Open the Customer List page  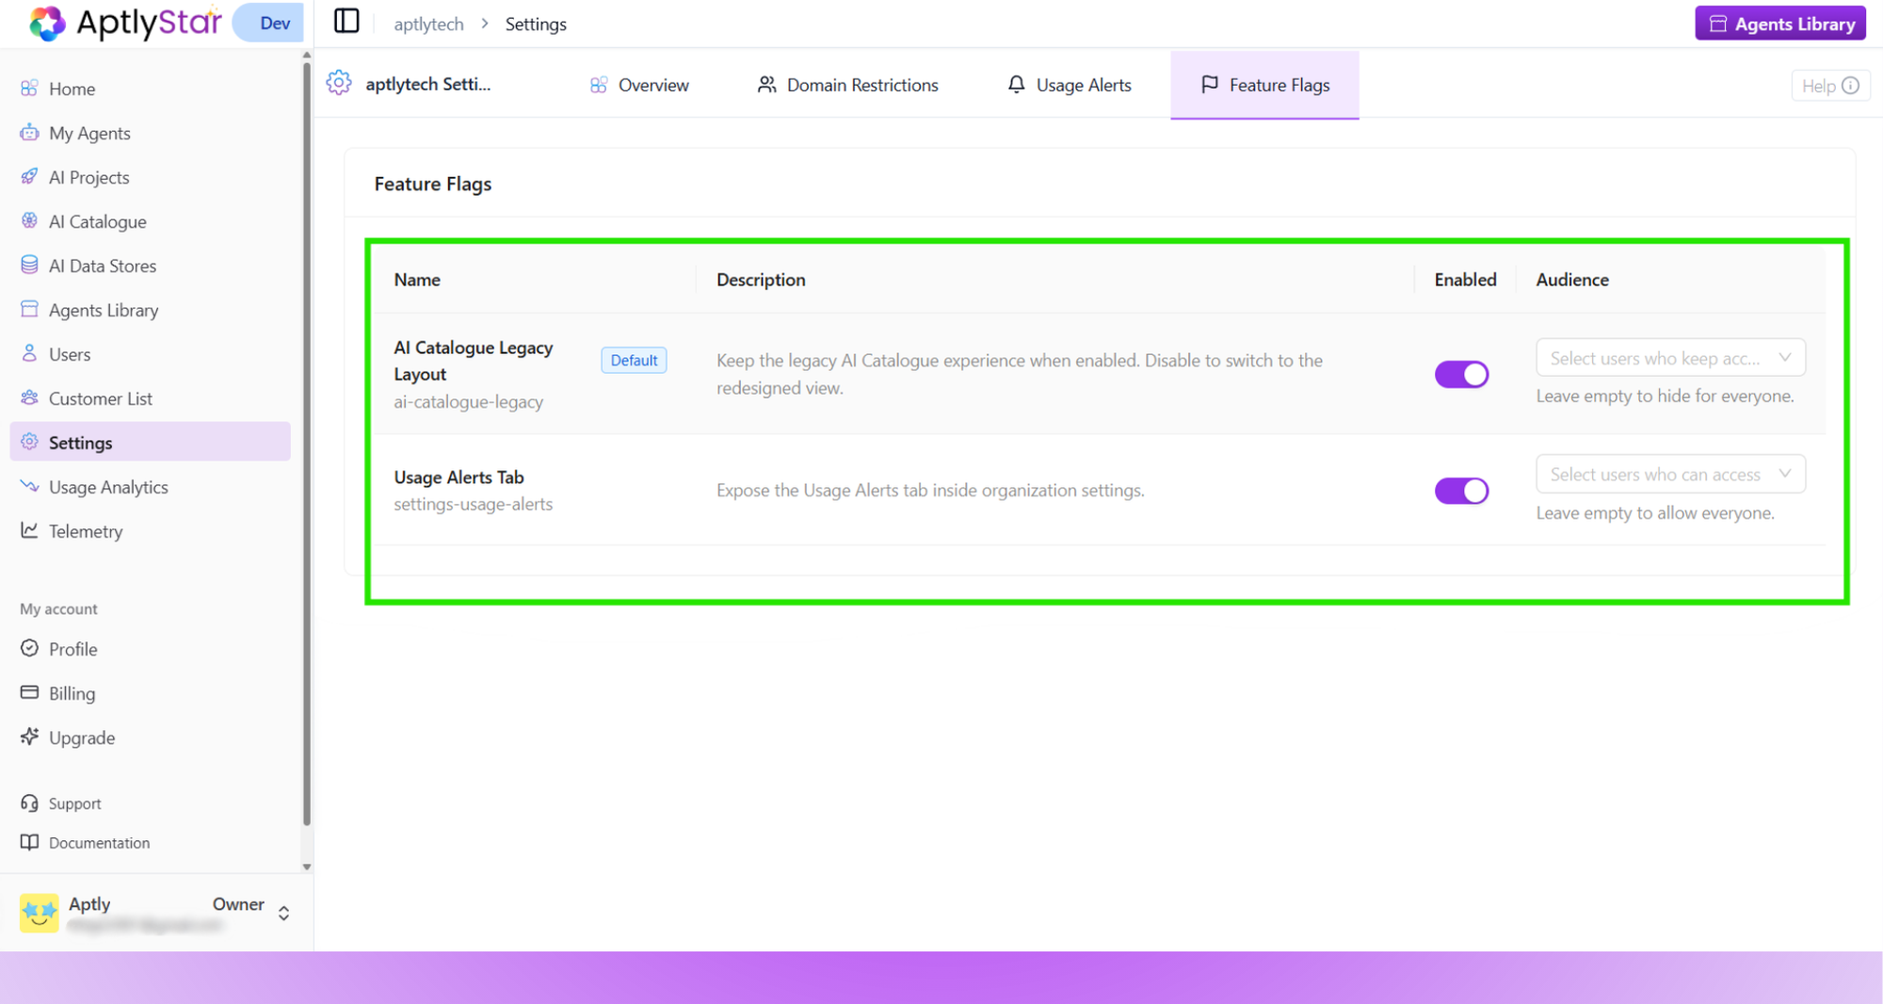pyautogui.click(x=100, y=398)
